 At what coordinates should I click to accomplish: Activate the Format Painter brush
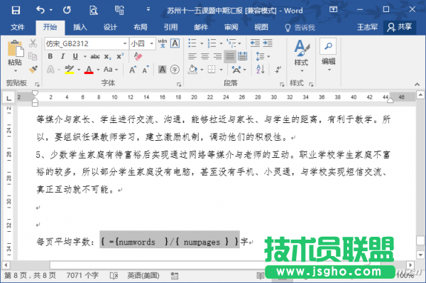(x=33, y=70)
